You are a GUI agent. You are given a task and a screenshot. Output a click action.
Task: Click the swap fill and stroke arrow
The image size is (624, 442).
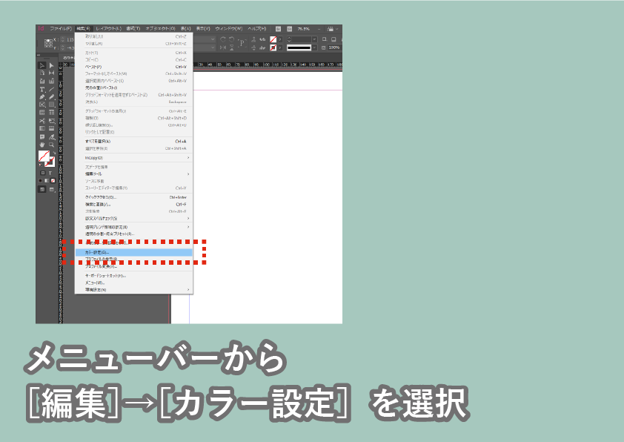click(54, 153)
